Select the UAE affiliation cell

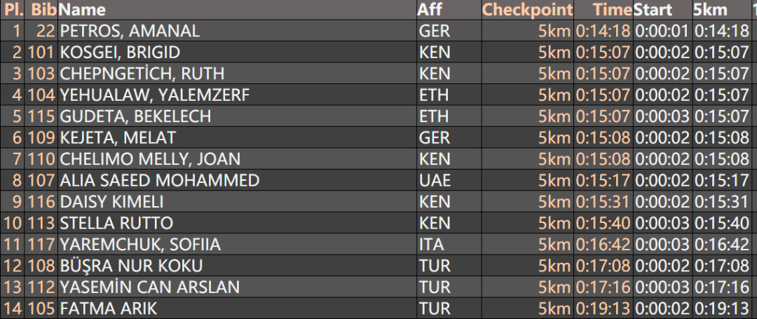click(435, 180)
